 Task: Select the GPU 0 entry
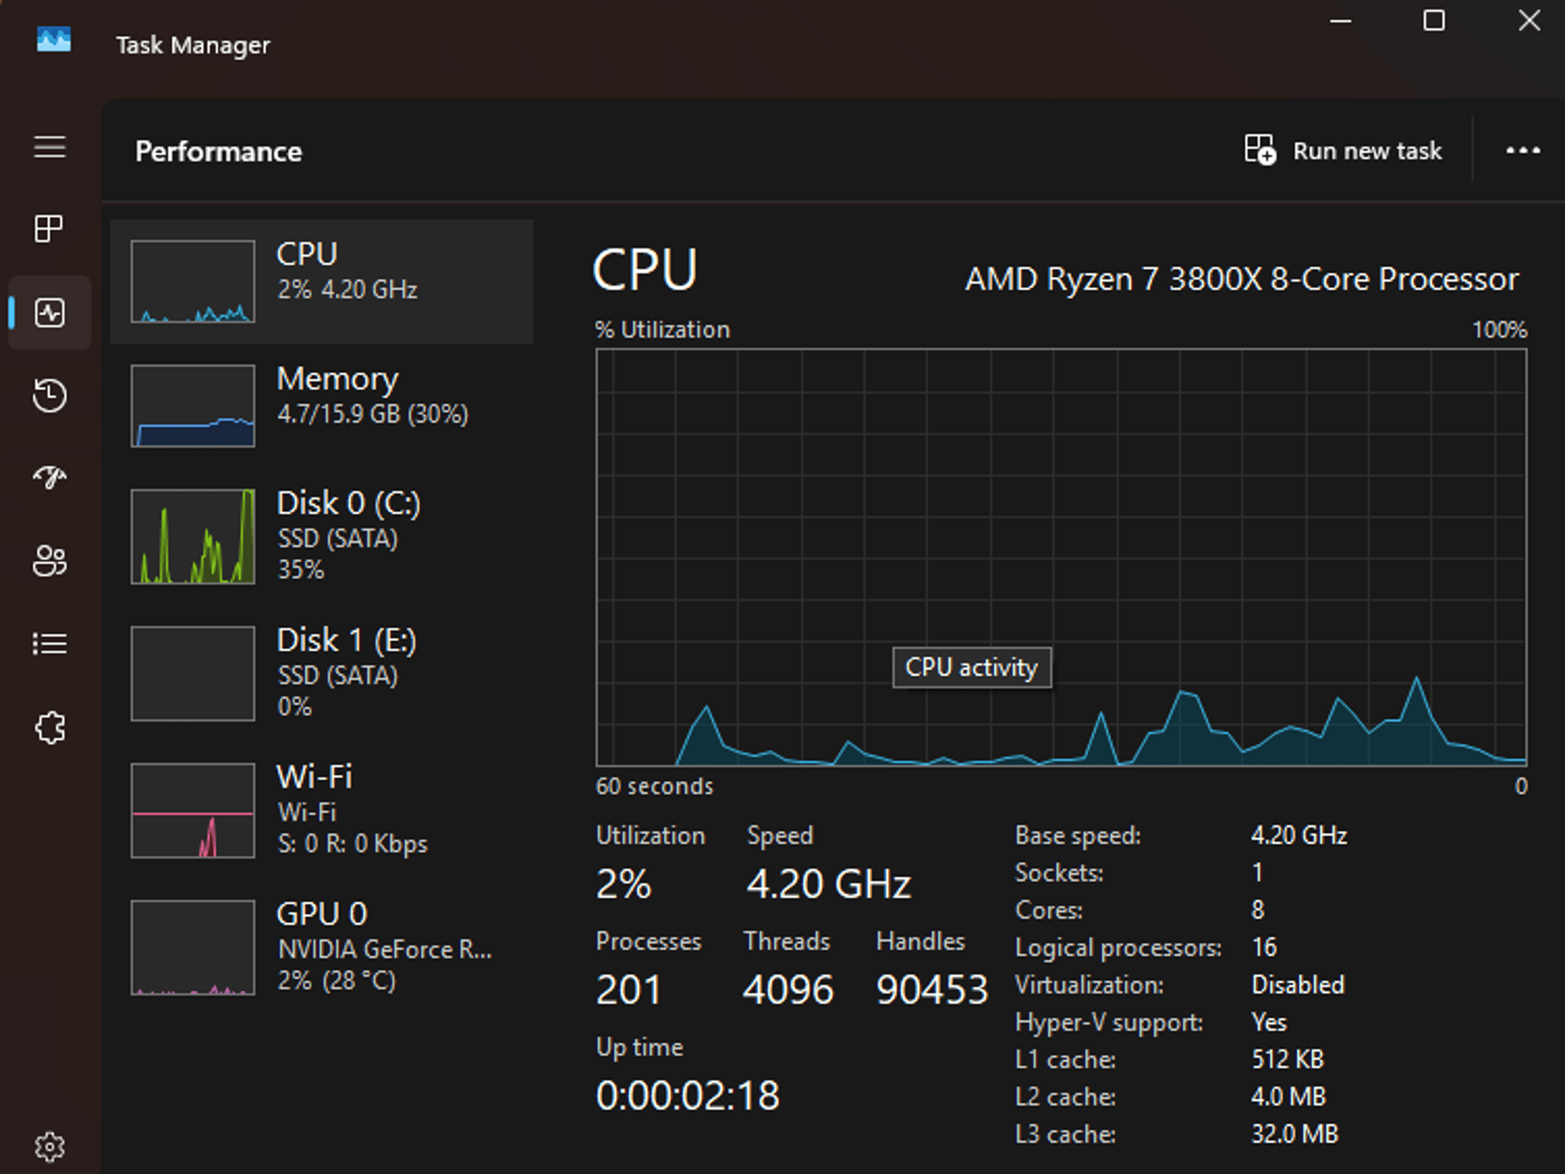pyautogui.click(x=322, y=947)
